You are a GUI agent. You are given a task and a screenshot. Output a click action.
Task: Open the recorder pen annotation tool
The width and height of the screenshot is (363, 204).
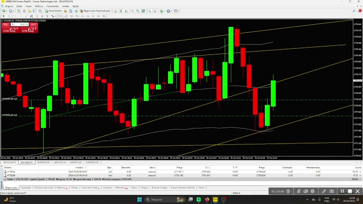pos(324,191)
